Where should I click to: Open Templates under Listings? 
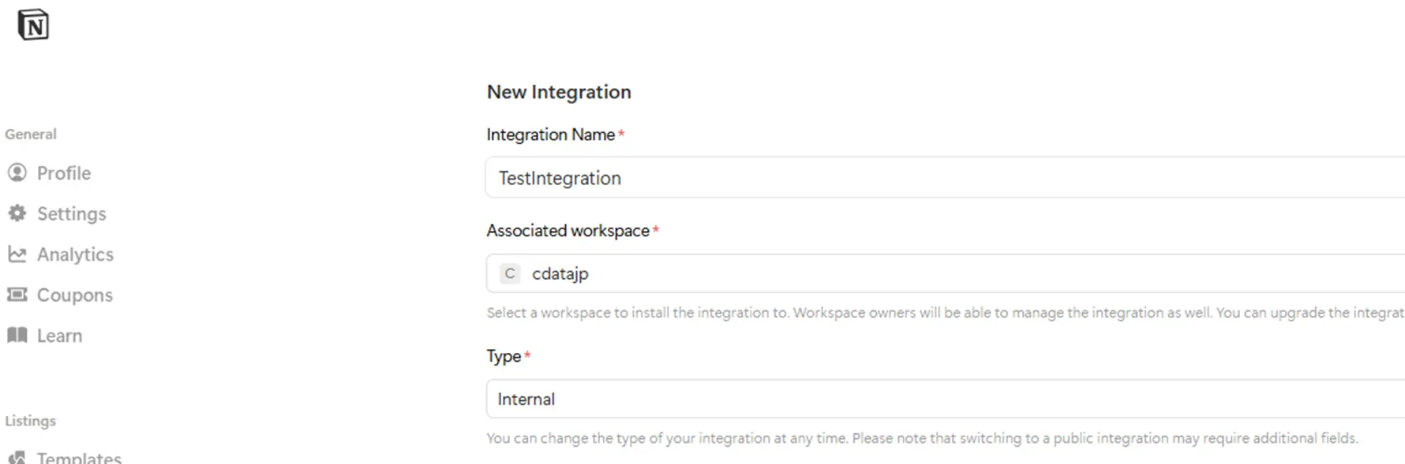click(x=79, y=458)
